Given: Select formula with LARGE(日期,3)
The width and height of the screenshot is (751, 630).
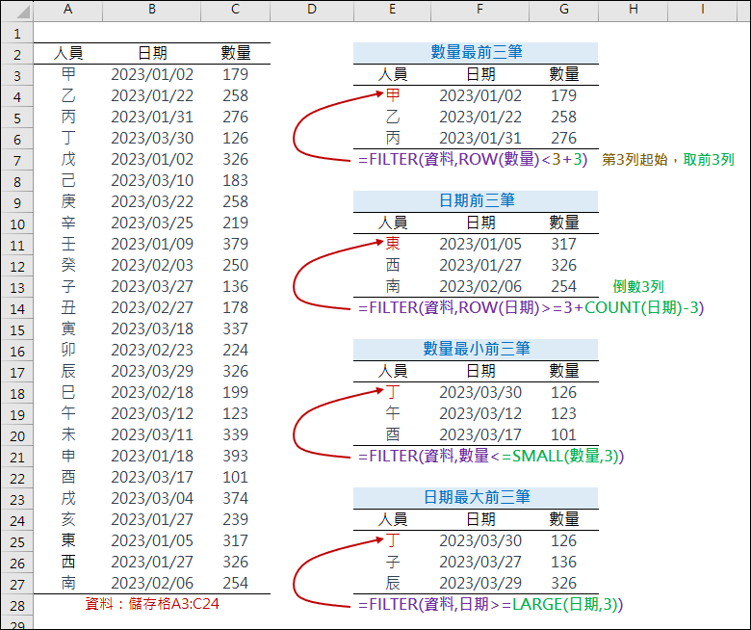Looking at the screenshot, I should point(490,604).
